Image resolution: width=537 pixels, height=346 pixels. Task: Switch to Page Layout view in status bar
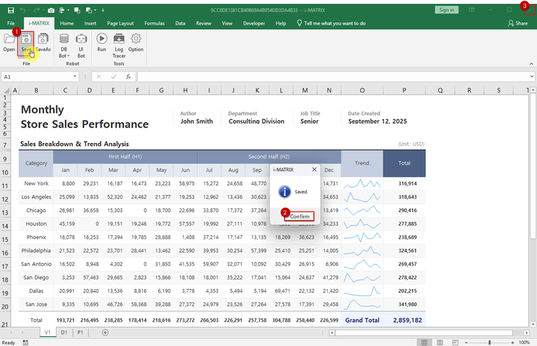pos(440,343)
